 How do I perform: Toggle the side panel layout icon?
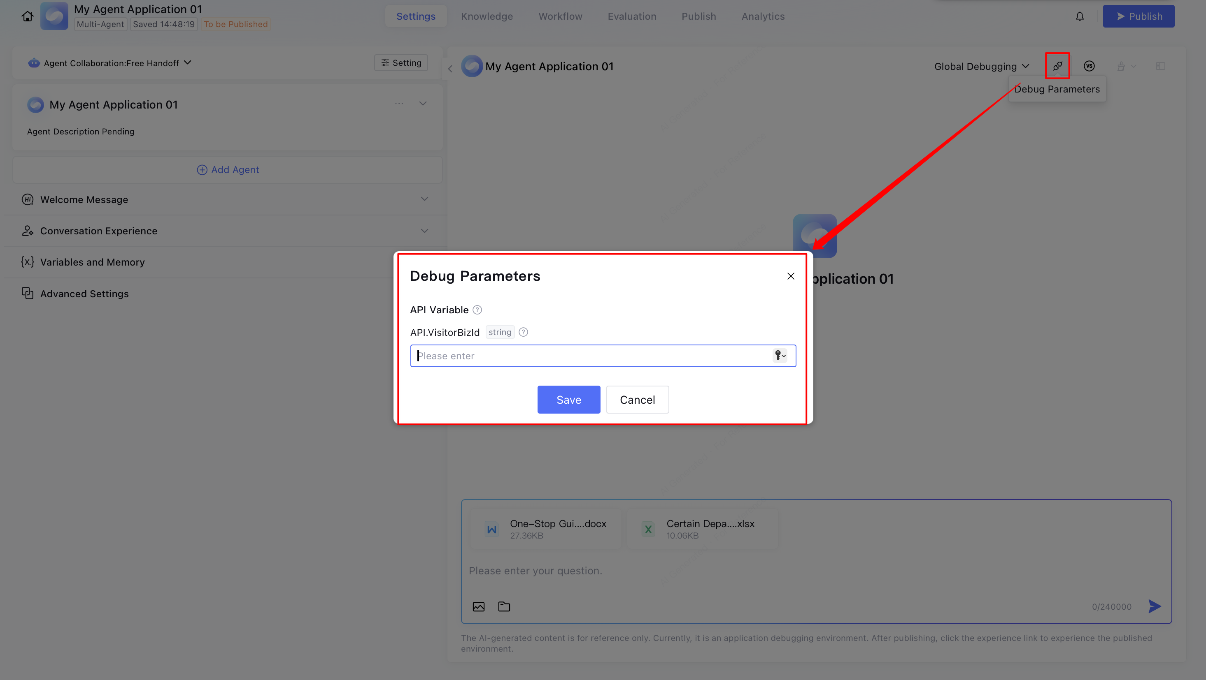click(x=1160, y=66)
